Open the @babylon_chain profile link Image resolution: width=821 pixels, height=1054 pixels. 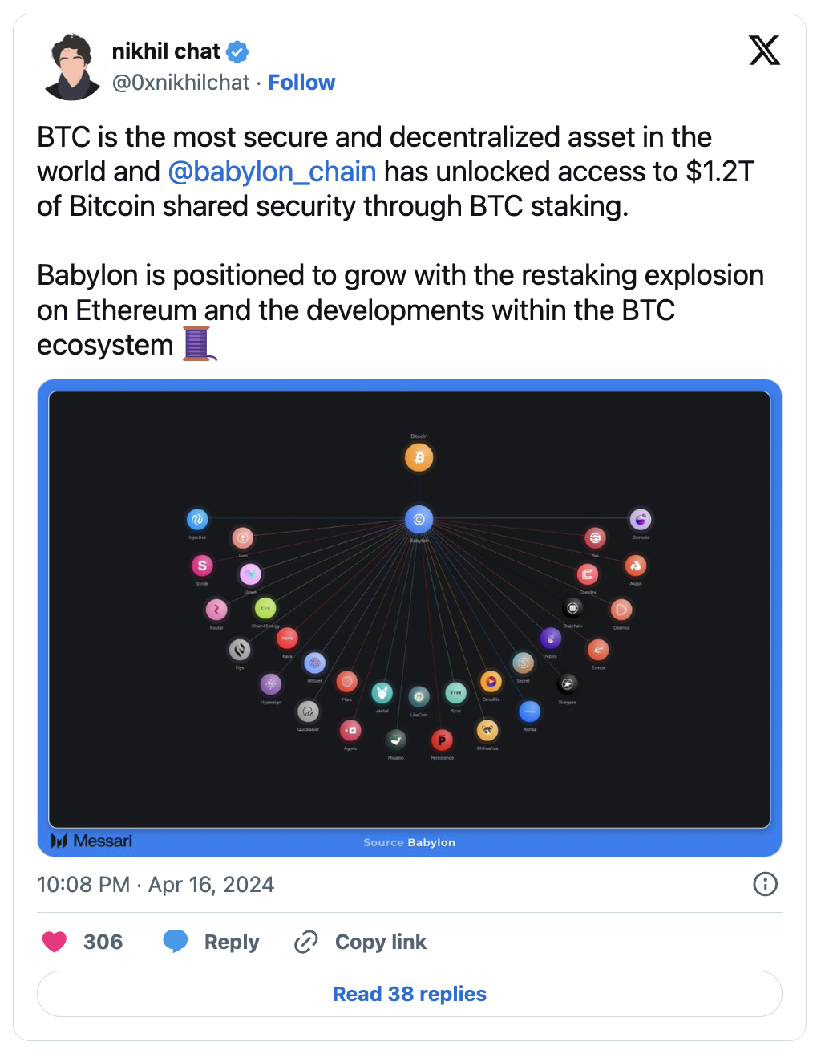(272, 171)
